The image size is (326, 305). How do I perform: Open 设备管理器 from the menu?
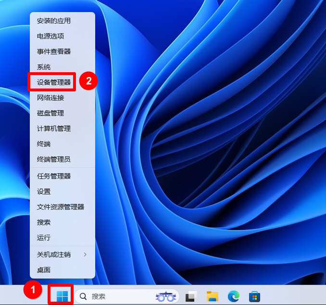pyautogui.click(x=63, y=82)
